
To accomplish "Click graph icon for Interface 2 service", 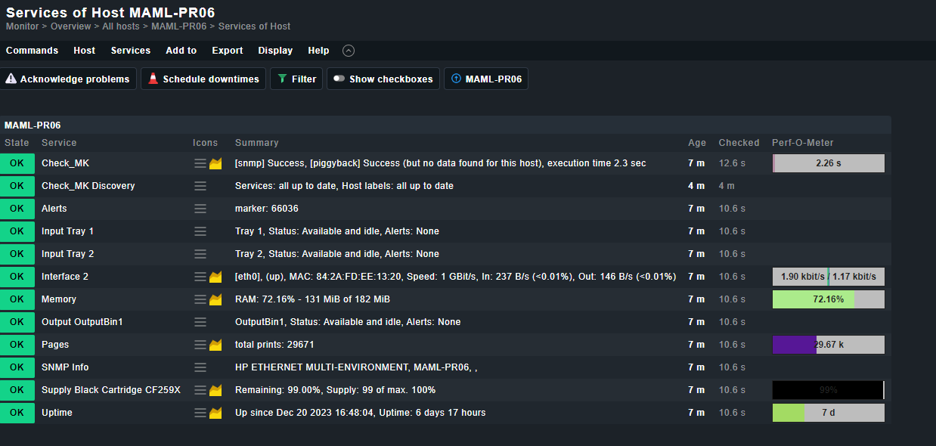I will (215, 277).
